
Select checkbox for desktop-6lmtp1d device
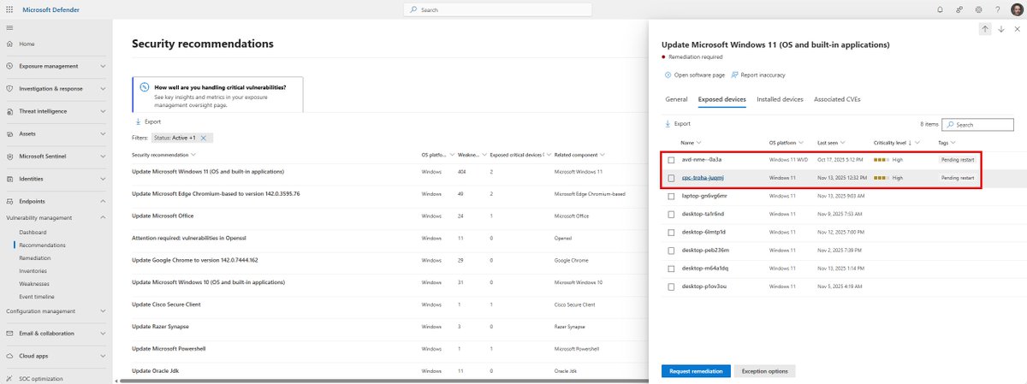point(672,232)
